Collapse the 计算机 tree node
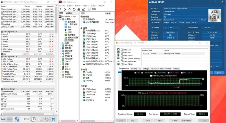226x123 pixels. tap(60, 19)
